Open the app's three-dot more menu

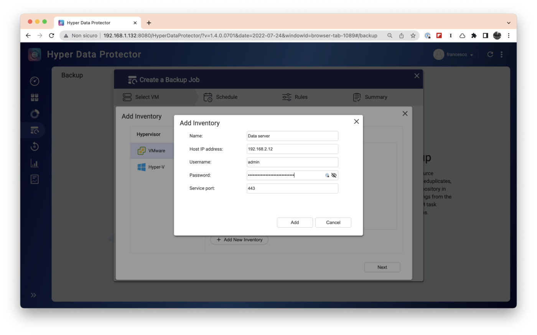click(501, 54)
